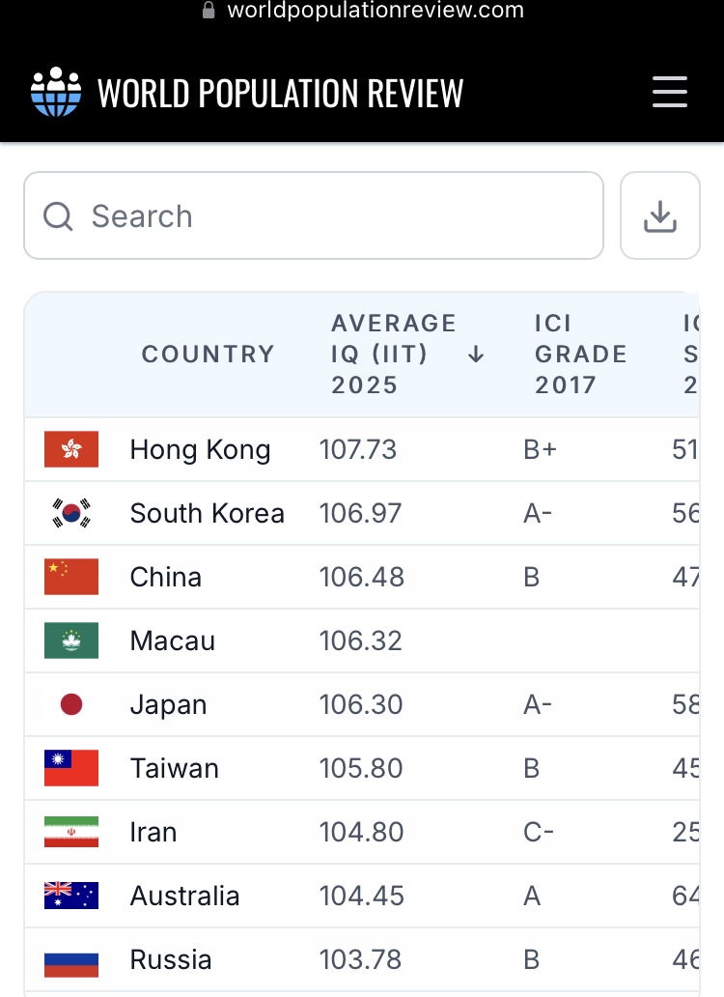Sort table by Country column header
This screenshot has height=997, width=724.
pyautogui.click(x=209, y=355)
